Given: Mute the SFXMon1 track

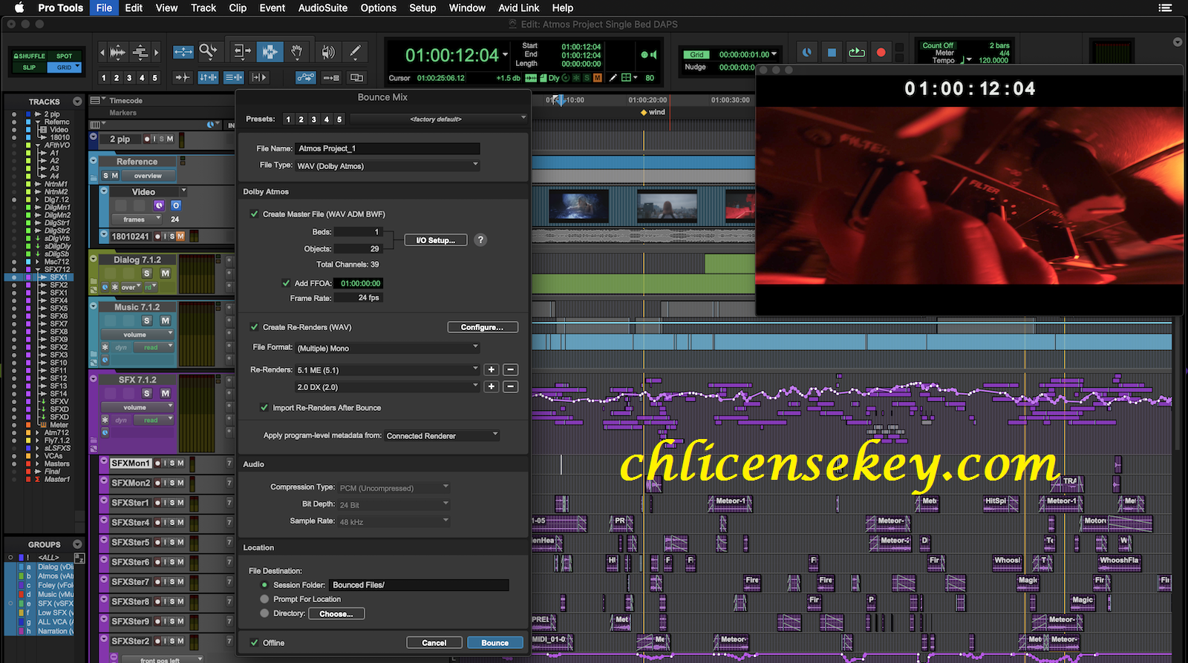Looking at the screenshot, I should pyautogui.click(x=180, y=463).
